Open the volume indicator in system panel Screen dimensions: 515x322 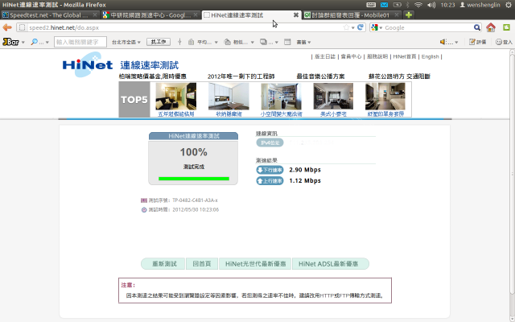point(431,5)
